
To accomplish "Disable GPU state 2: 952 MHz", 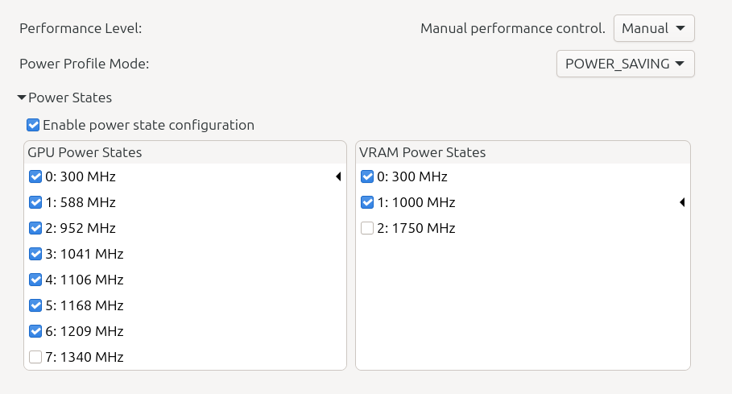I will (x=35, y=228).
